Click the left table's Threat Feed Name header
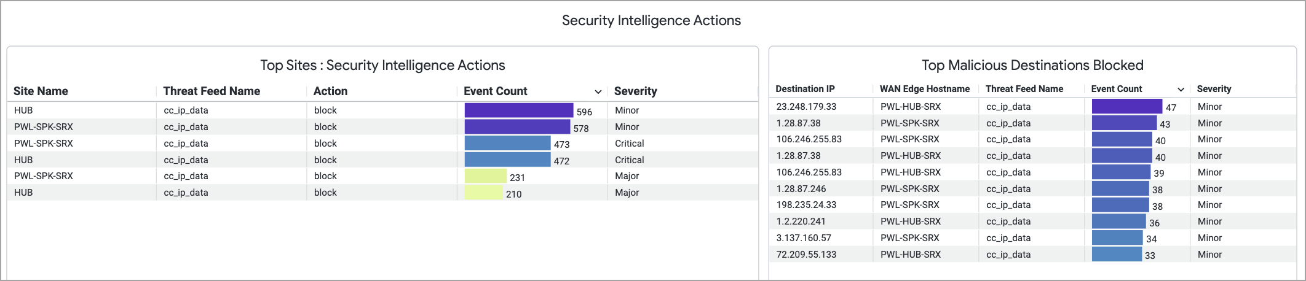This screenshot has height=281, width=1306. [212, 91]
